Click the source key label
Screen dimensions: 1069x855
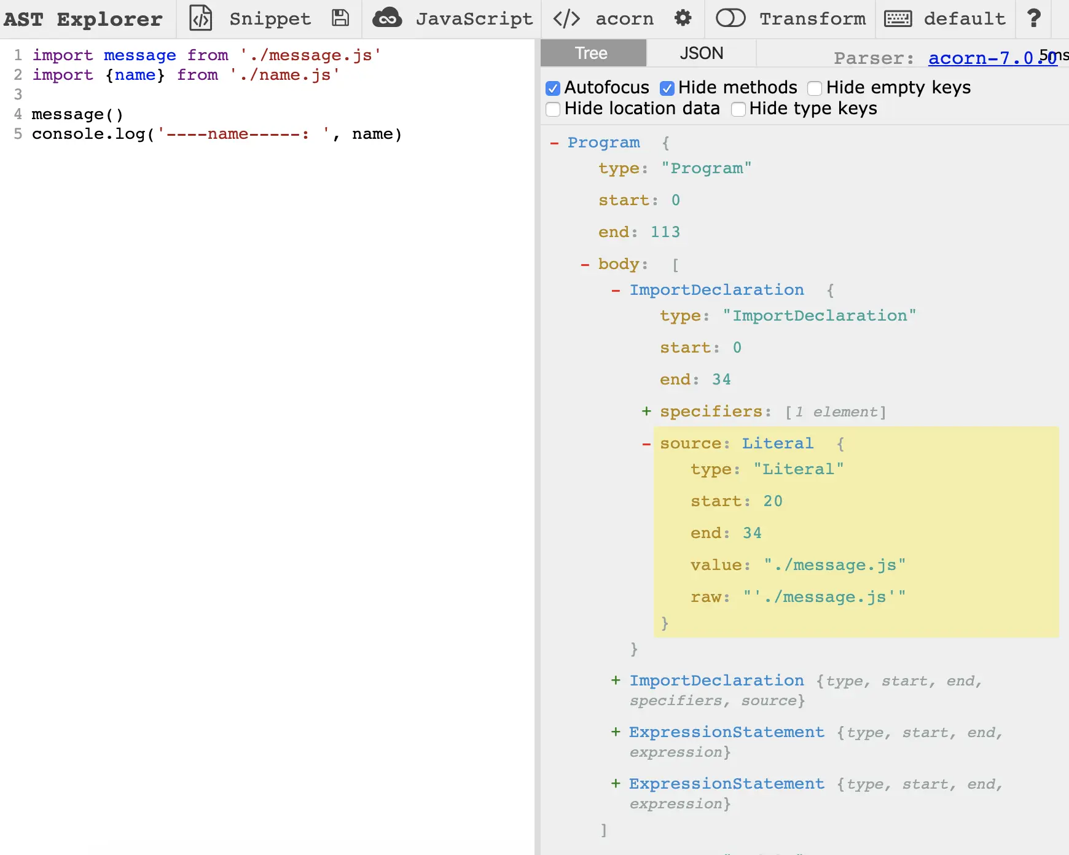pyautogui.click(x=691, y=443)
